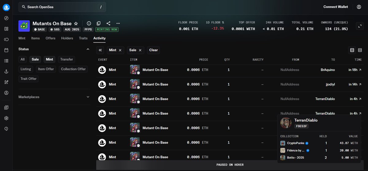Toggle the Collection Offer status filter
This screenshot has width=368, height=171.
point(73,69)
